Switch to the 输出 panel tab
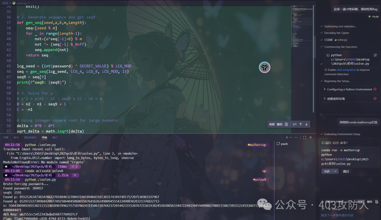 [x=16, y=137]
